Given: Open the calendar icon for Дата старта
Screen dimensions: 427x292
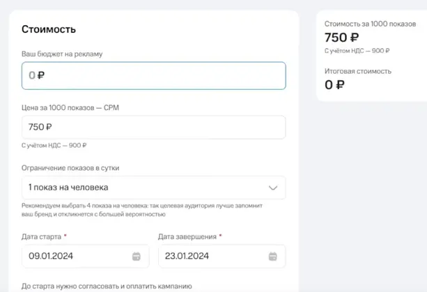Looking at the screenshot, I should [137, 256].
